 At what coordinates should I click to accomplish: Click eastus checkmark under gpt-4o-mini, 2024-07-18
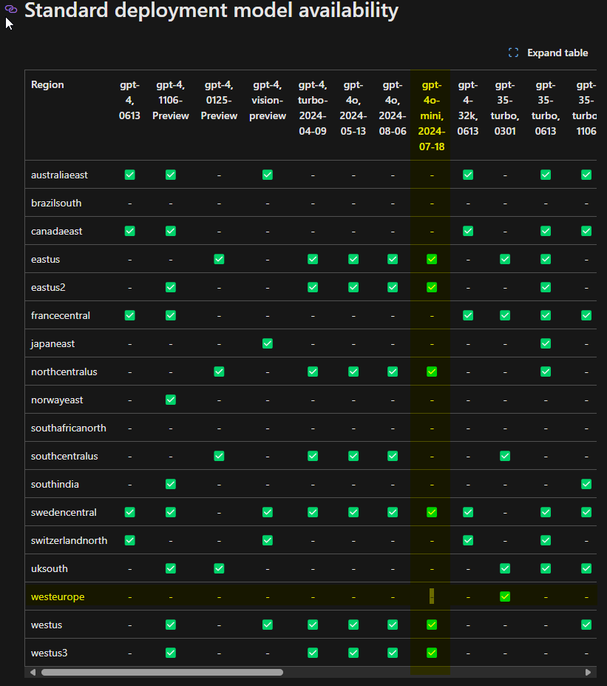point(432,260)
